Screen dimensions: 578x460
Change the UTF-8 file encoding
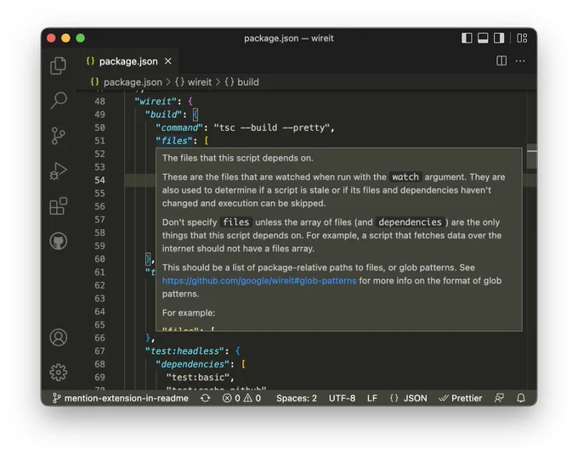pos(342,398)
